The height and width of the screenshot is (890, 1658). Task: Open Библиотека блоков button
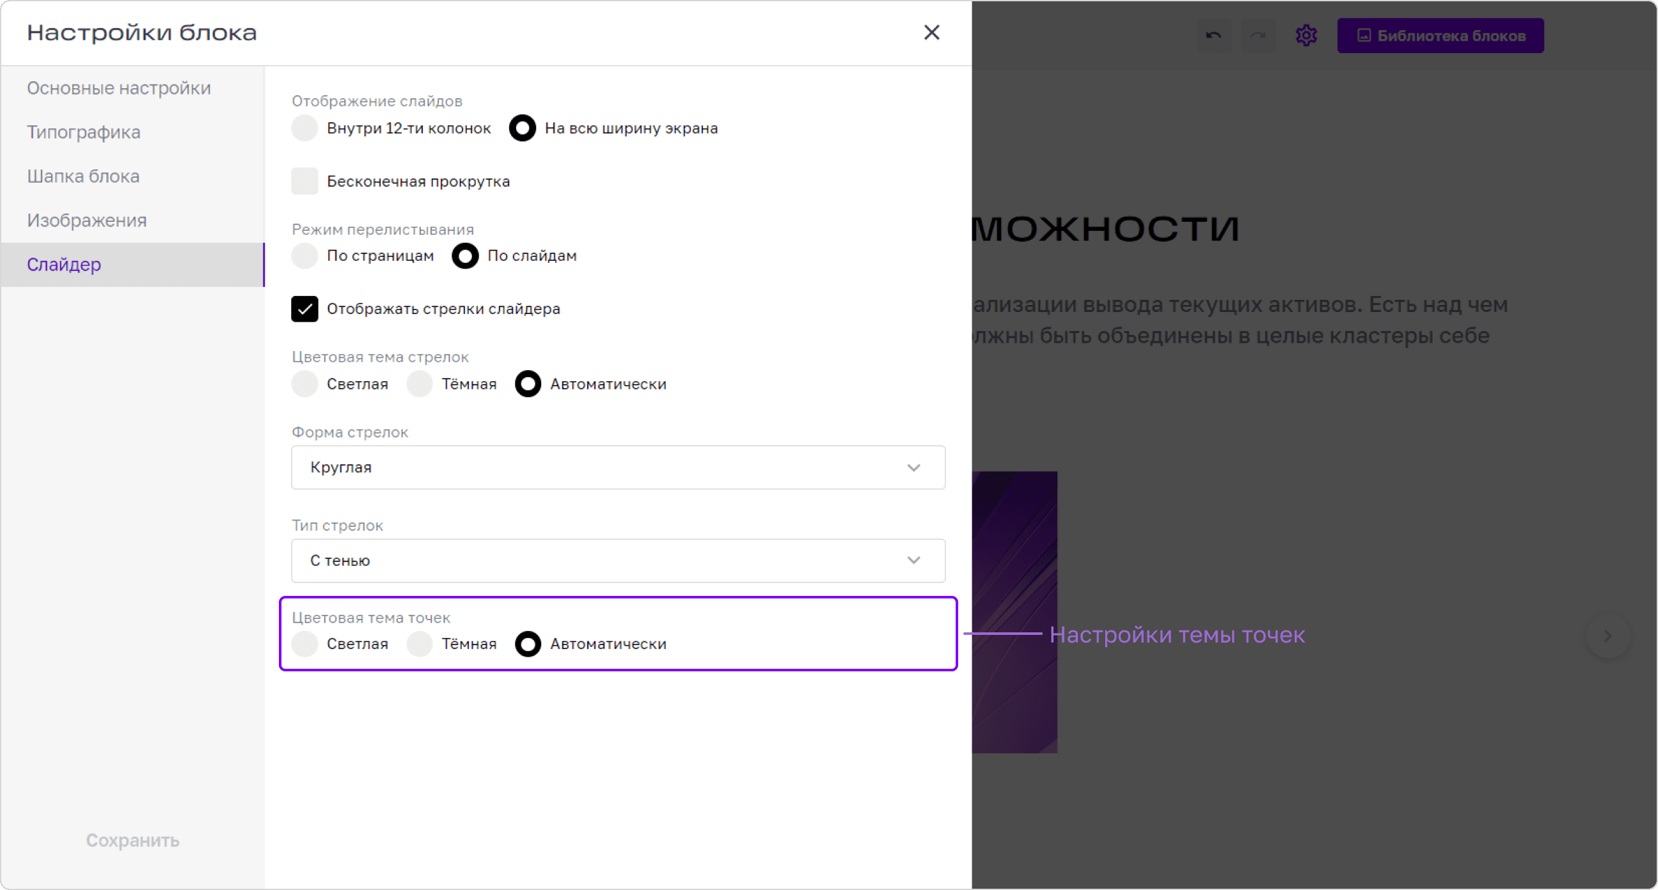[1441, 35]
